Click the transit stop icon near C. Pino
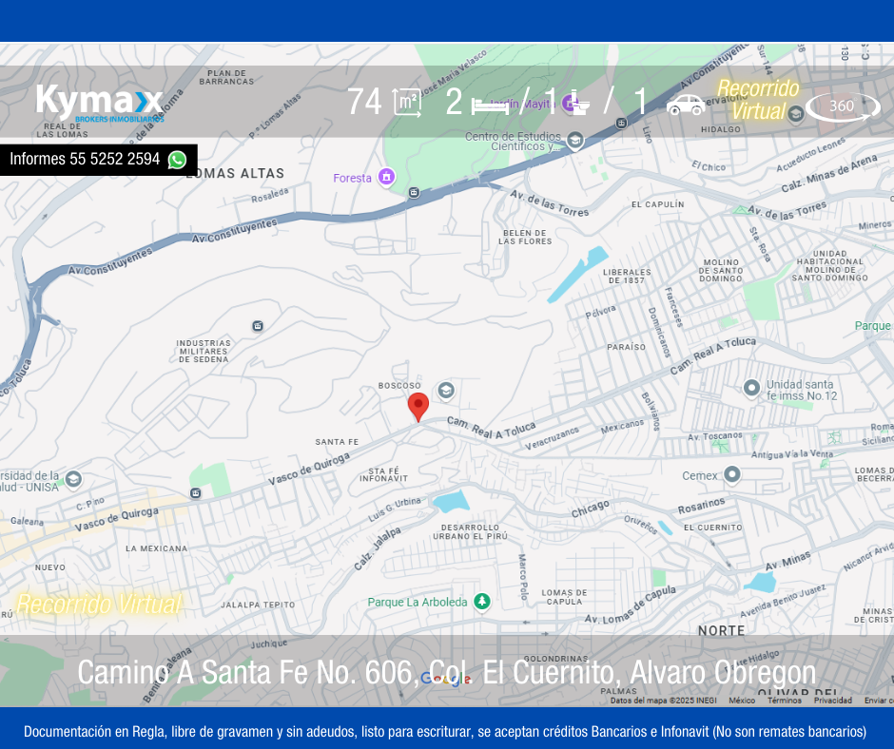 pos(196,492)
